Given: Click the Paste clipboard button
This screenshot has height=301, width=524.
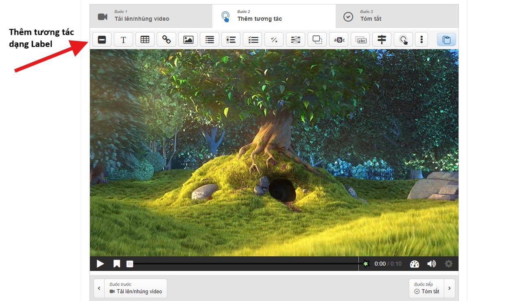Looking at the screenshot, I should (446, 39).
